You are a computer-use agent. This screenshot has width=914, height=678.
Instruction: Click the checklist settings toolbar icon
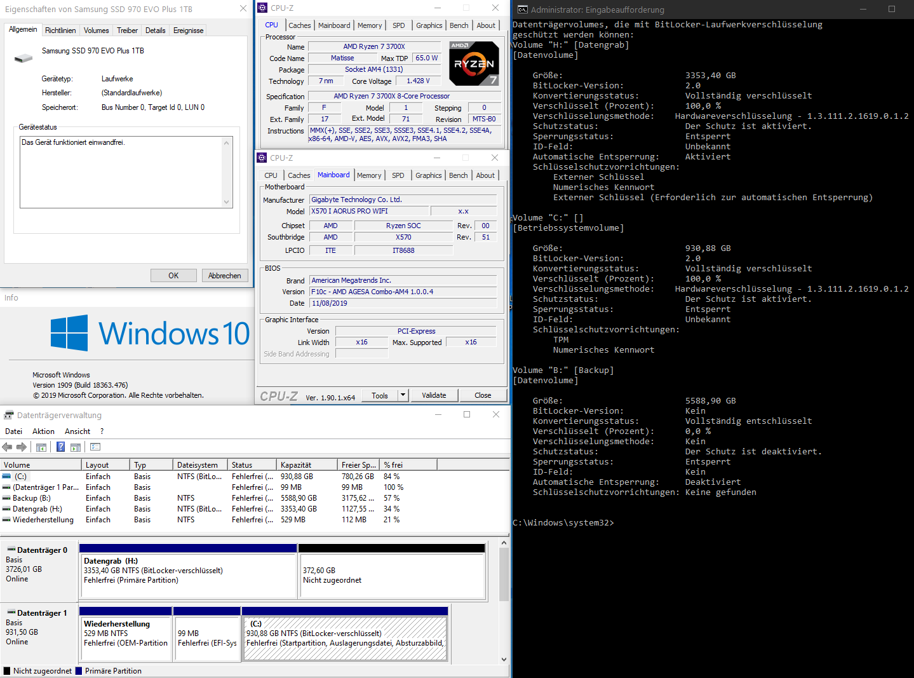[x=96, y=447]
